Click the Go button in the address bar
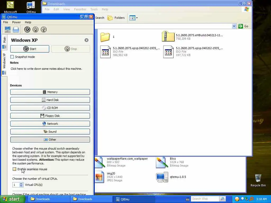The height and width of the screenshot is (203, 271). tap(243, 26)
